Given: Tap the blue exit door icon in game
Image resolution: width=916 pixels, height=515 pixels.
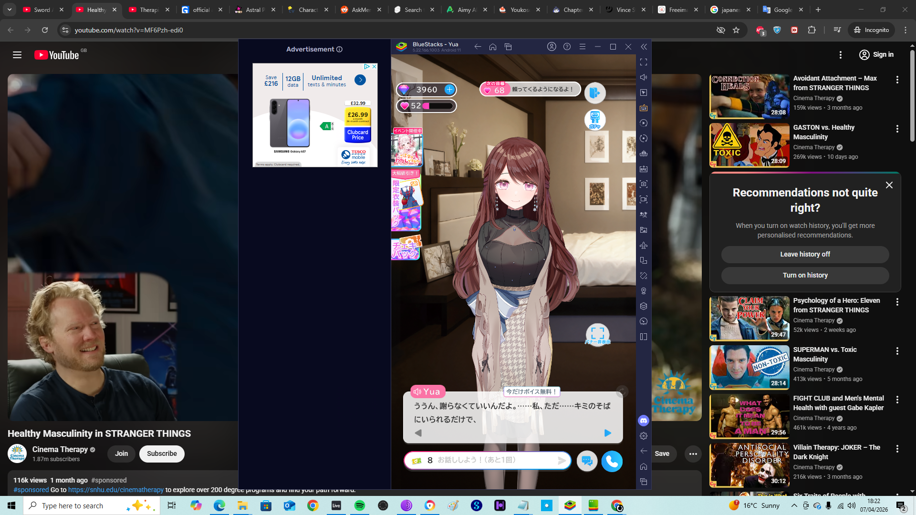Looking at the screenshot, I should point(595,93).
